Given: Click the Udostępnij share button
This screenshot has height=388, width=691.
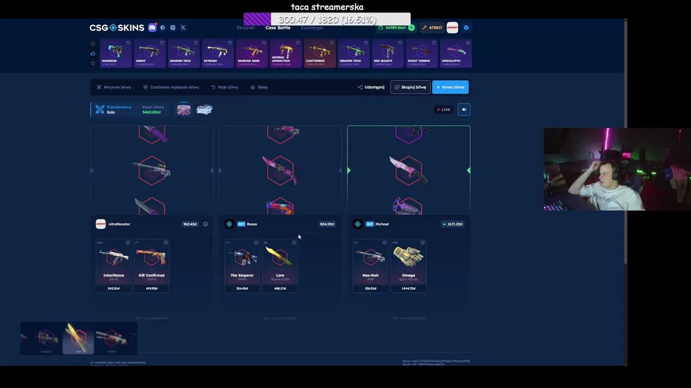Looking at the screenshot, I should point(371,87).
